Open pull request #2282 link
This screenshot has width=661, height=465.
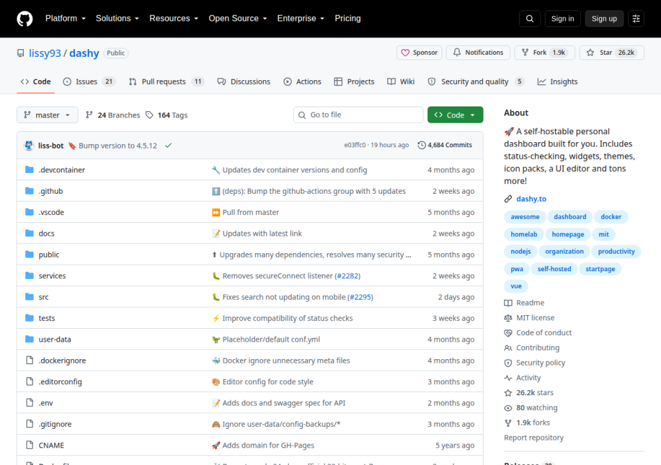tap(347, 276)
